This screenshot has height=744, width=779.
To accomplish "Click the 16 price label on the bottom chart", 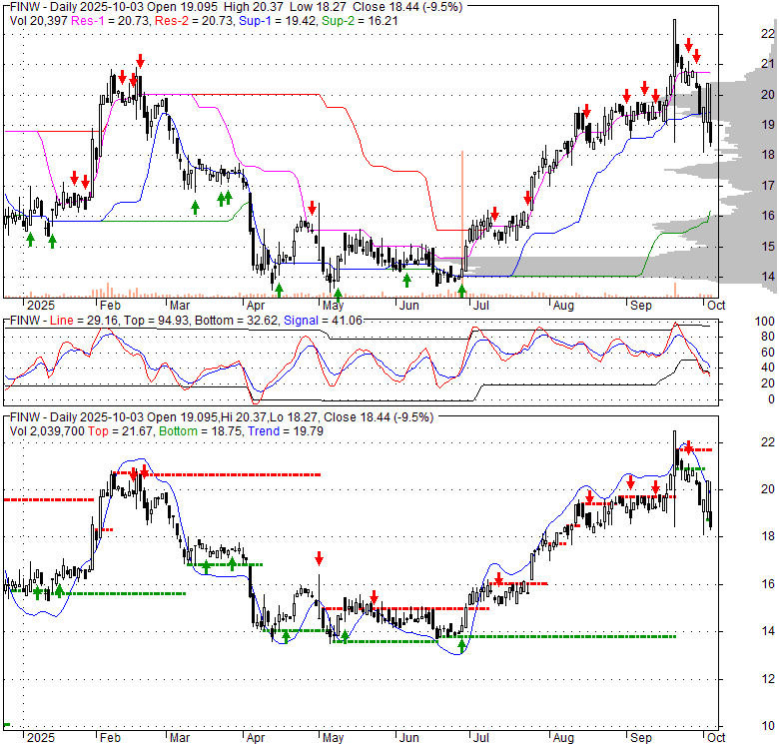I will [x=768, y=583].
